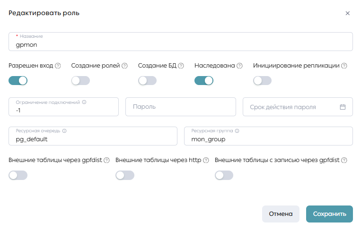The height and width of the screenshot is (231, 361).
Task: Click help icon next to Инициирование репликации
Action: (344, 66)
